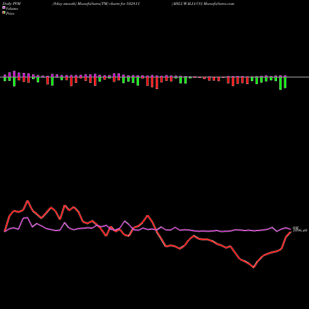The width and height of the screenshot is (309, 309).
Task: Select the Price legend label
Action: click(x=10, y=14)
